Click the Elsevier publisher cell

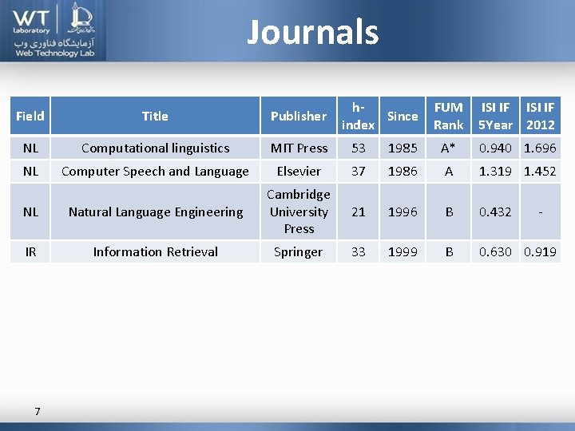coord(299,171)
